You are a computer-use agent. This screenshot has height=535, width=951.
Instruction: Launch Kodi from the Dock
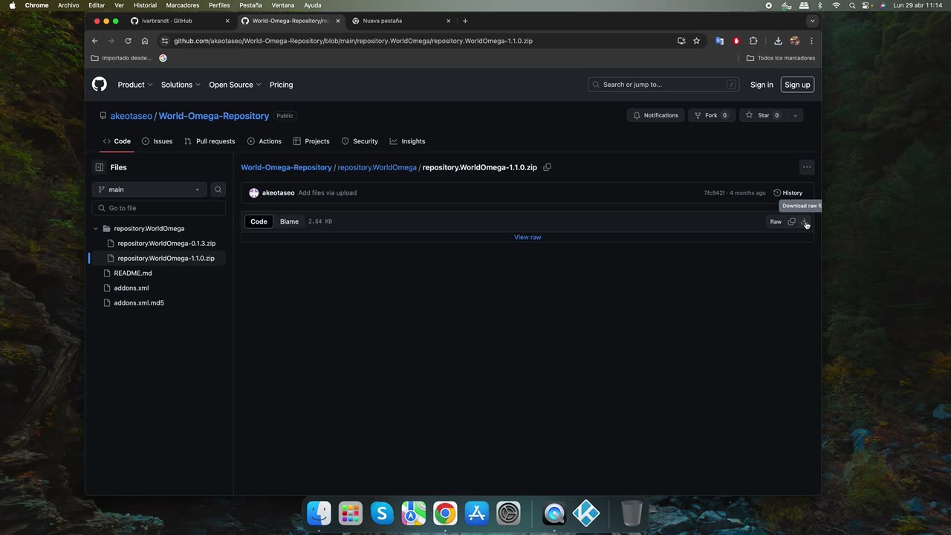[585, 513]
